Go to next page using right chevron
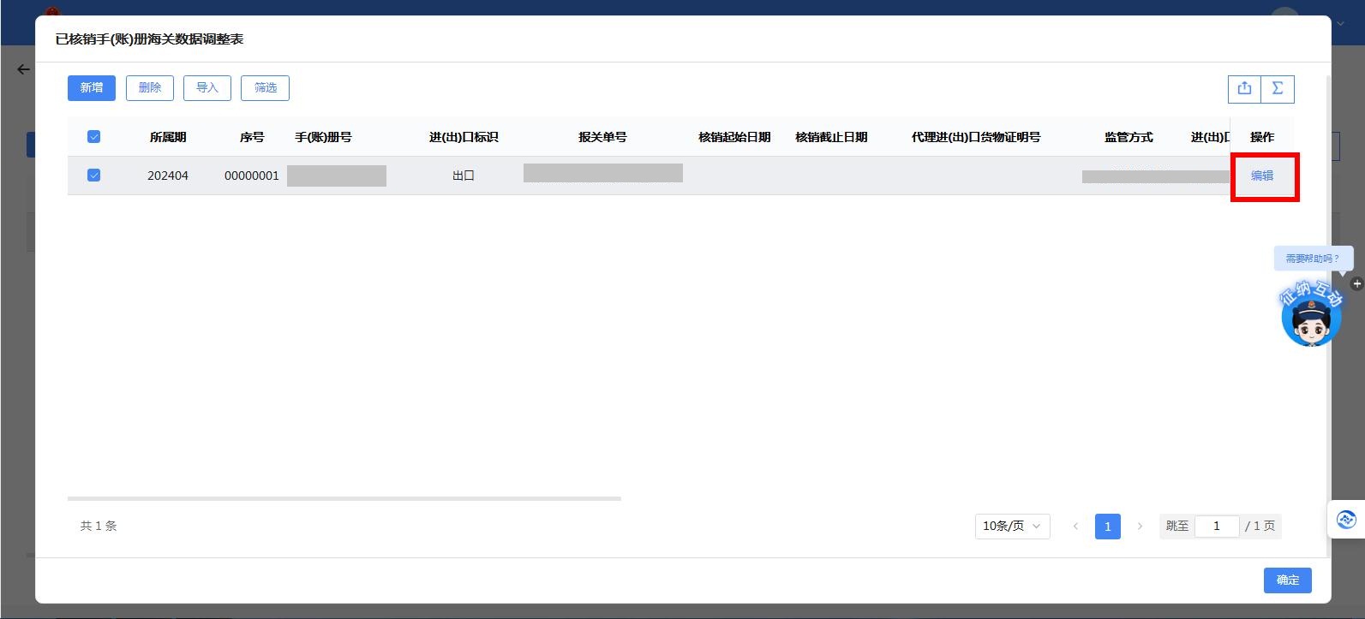 point(1140,526)
